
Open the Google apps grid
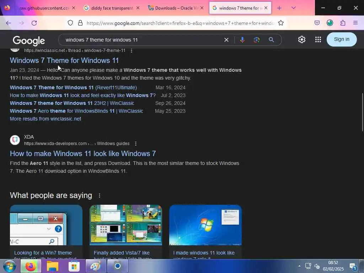318,39
